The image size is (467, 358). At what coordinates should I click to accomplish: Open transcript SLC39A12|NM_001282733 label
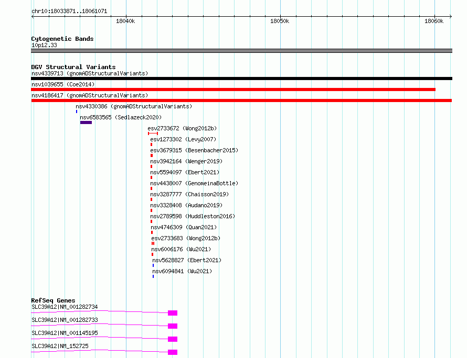pyautogui.click(x=65, y=320)
